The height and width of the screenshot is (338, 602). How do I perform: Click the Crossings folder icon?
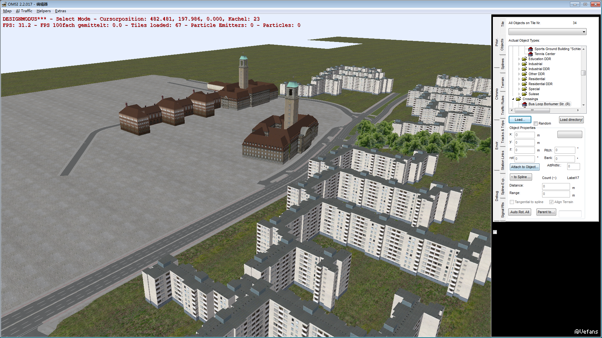click(x=519, y=99)
